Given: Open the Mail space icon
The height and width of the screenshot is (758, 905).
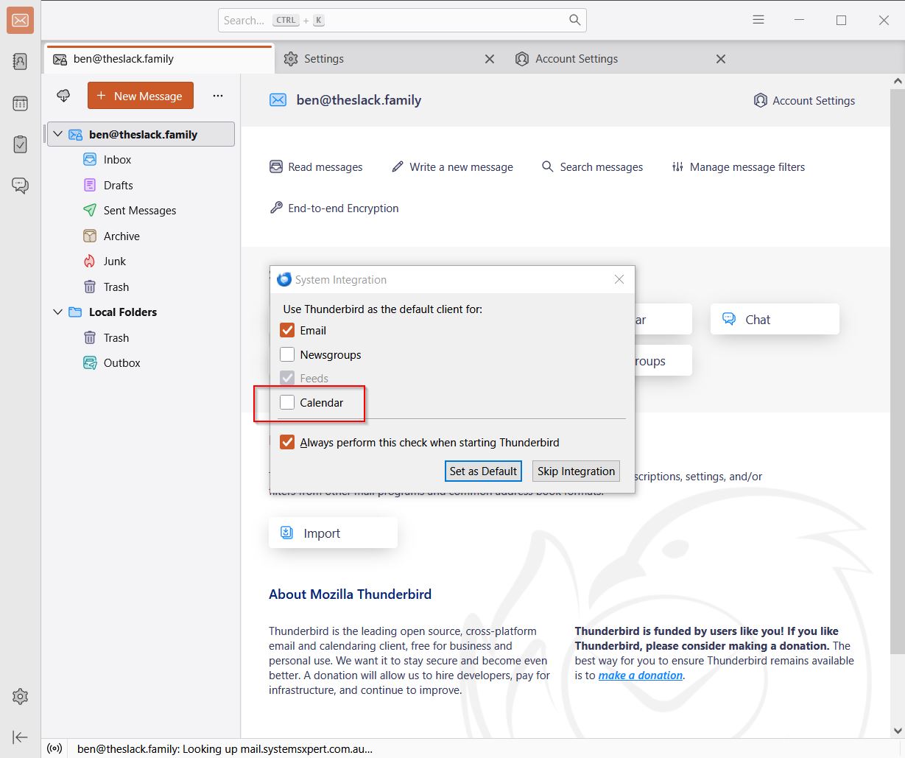Looking at the screenshot, I should click(21, 21).
